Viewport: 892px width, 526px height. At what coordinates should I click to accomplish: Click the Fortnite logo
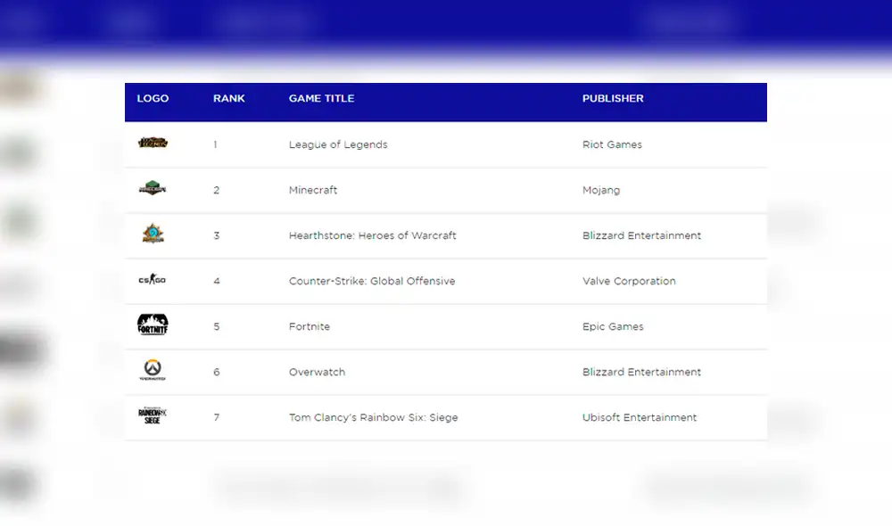tap(152, 326)
